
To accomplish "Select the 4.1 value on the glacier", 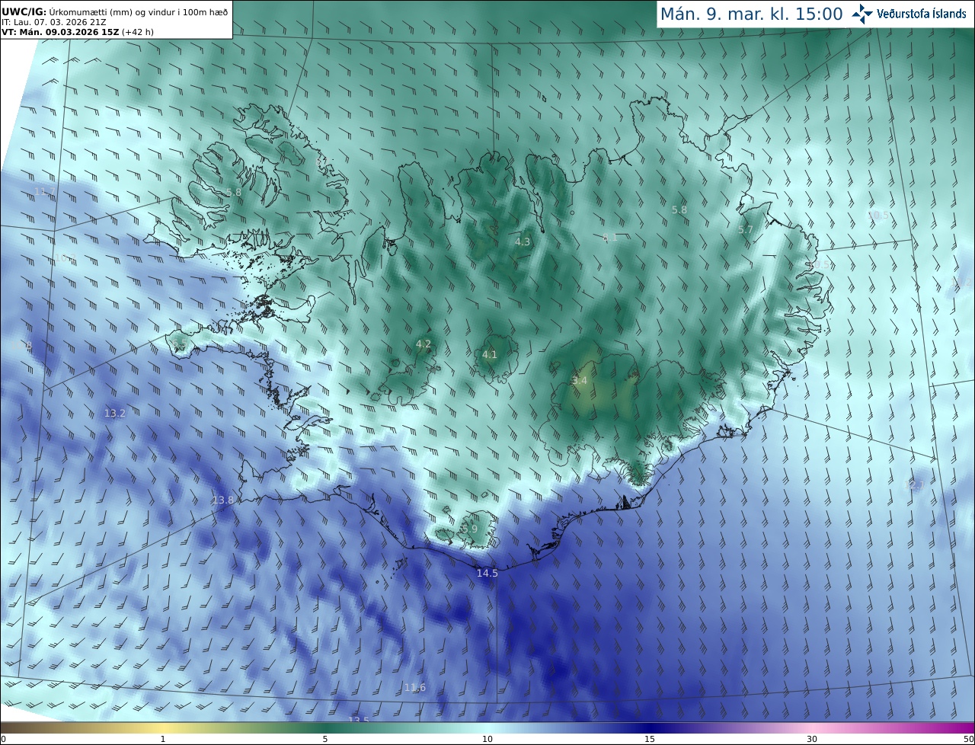I will (490, 354).
